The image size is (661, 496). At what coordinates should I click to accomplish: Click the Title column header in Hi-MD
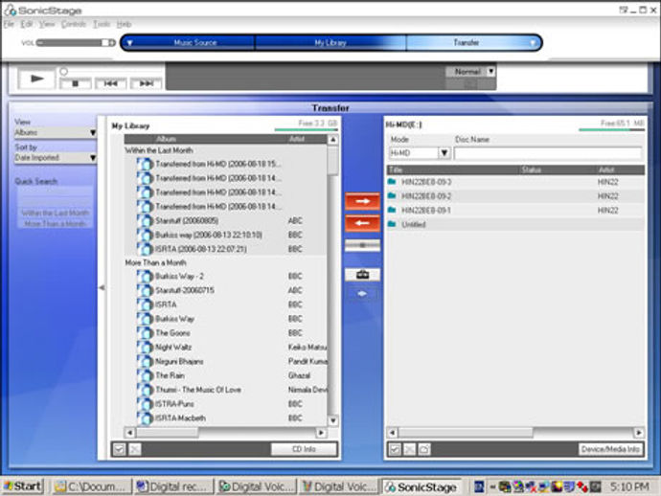click(396, 169)
